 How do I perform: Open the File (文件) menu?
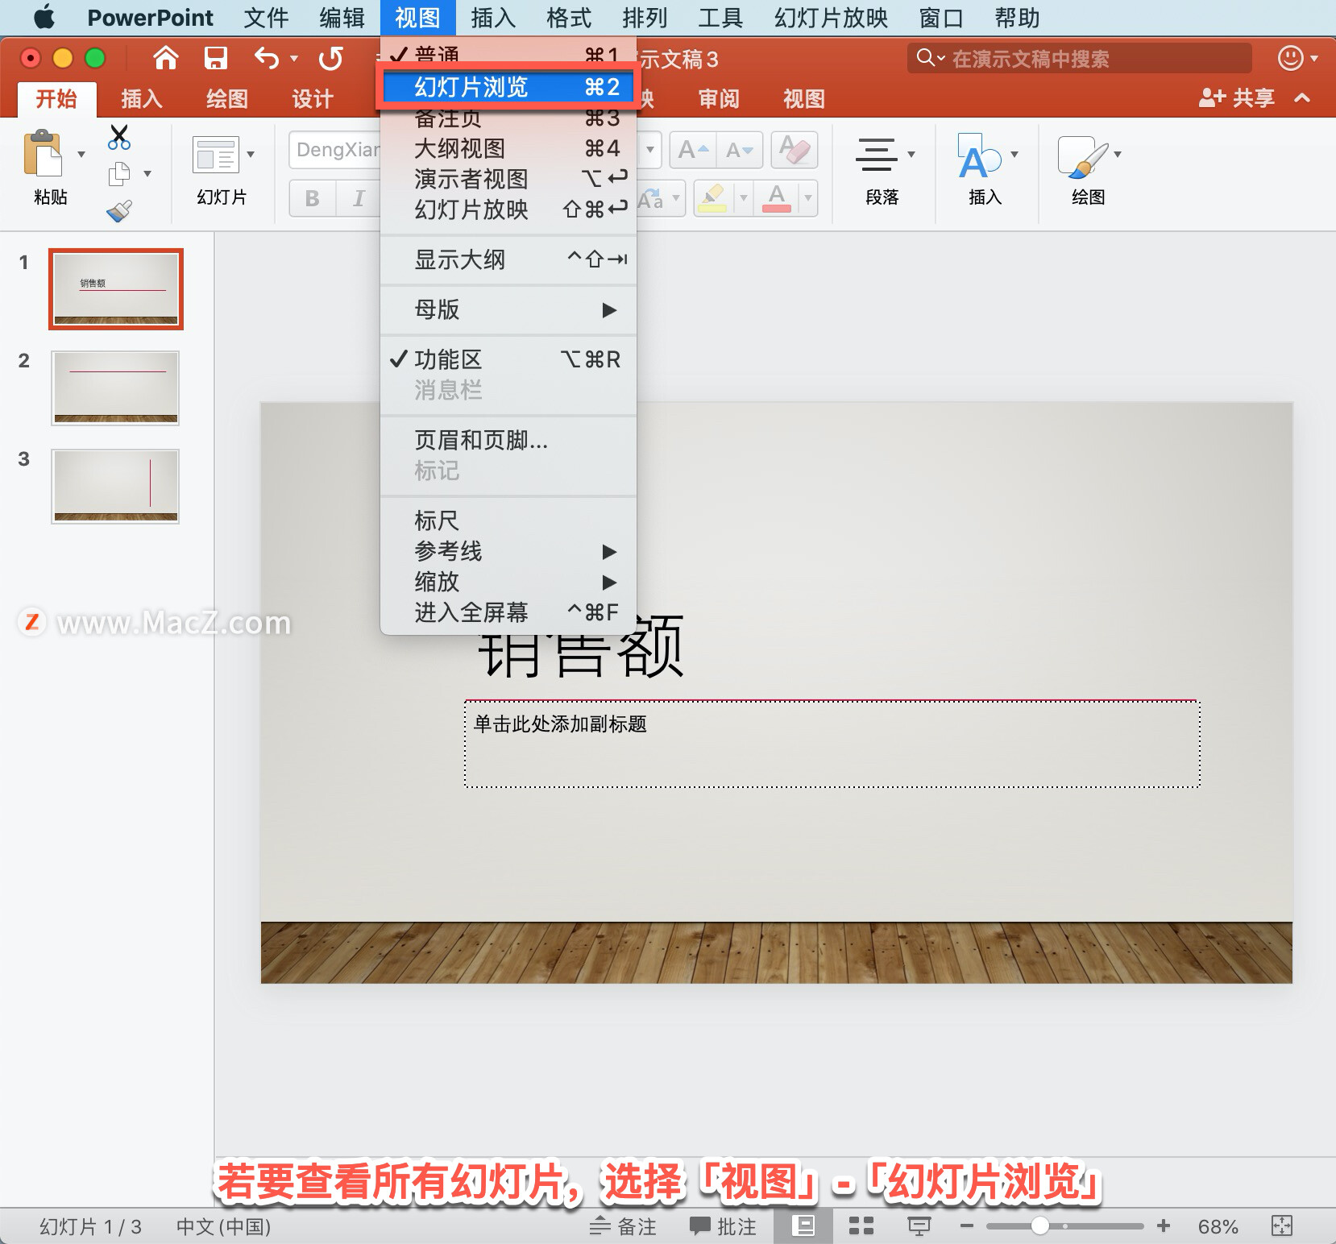click(x=266, y=17)
